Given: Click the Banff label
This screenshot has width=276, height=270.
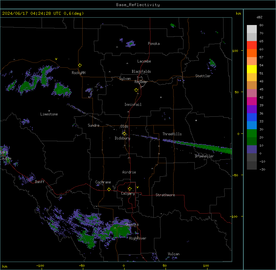Looking at the screenshot, I should (x=40, y=182).
